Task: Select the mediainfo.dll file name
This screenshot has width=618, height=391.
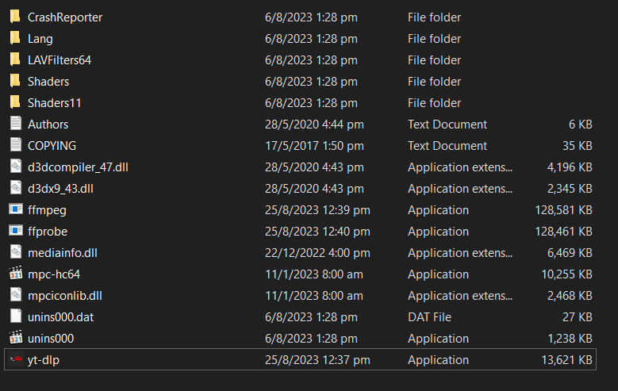Action: point(63,253)
